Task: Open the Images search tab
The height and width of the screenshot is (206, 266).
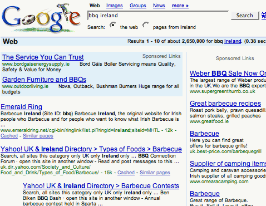Action: pos(115,6)
